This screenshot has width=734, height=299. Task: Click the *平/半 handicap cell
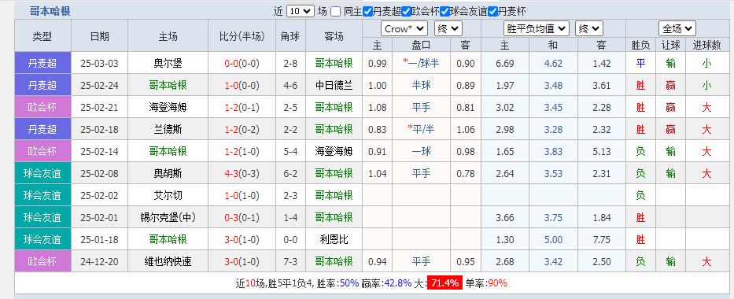click(x=421, y=129)
